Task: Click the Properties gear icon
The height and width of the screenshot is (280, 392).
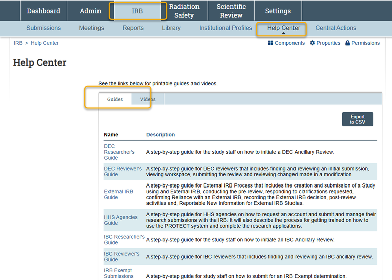Action: pyautogui.click(x=312, y=43)
